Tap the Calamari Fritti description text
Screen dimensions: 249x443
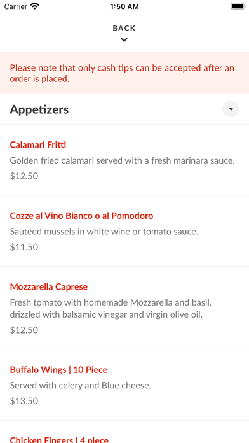coord(123,161)
